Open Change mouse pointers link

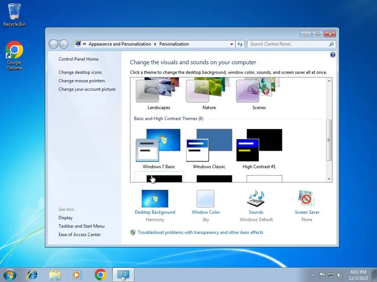82,80
